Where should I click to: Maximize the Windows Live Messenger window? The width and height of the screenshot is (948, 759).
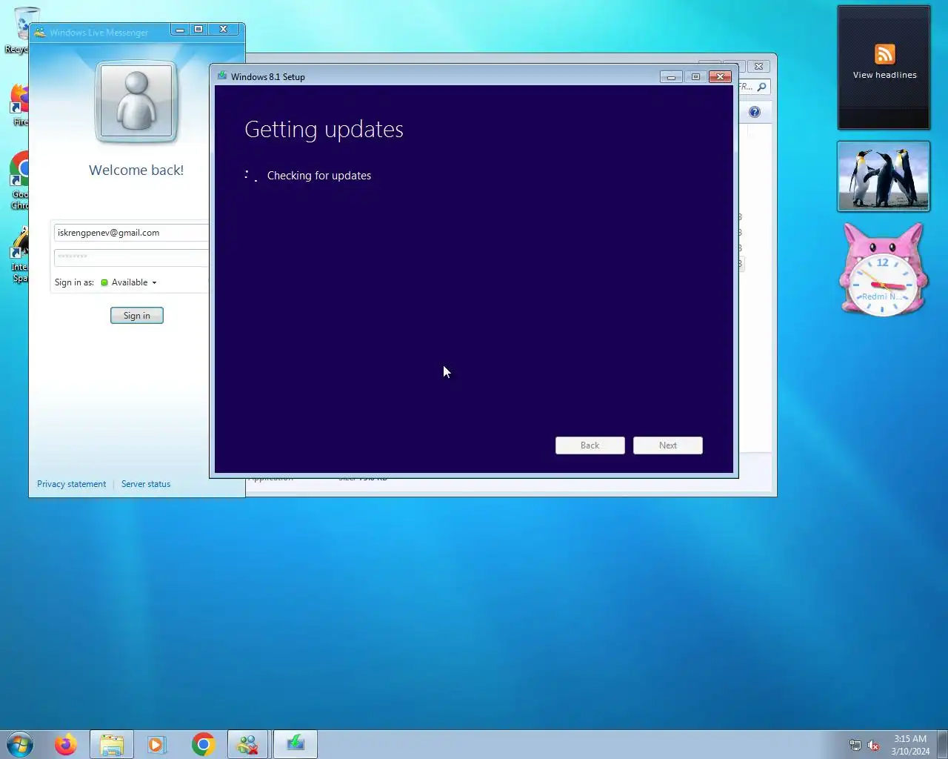pyautogui.click(x=198, y=30)
